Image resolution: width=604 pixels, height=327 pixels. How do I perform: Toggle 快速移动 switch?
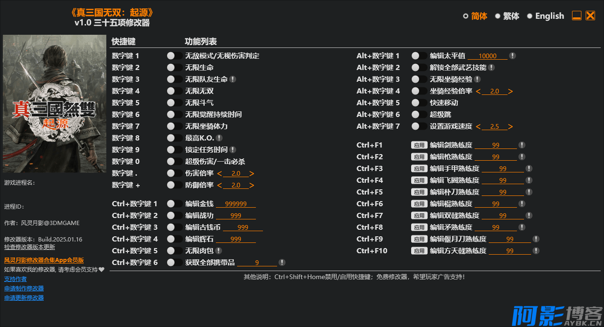point(419,103)
